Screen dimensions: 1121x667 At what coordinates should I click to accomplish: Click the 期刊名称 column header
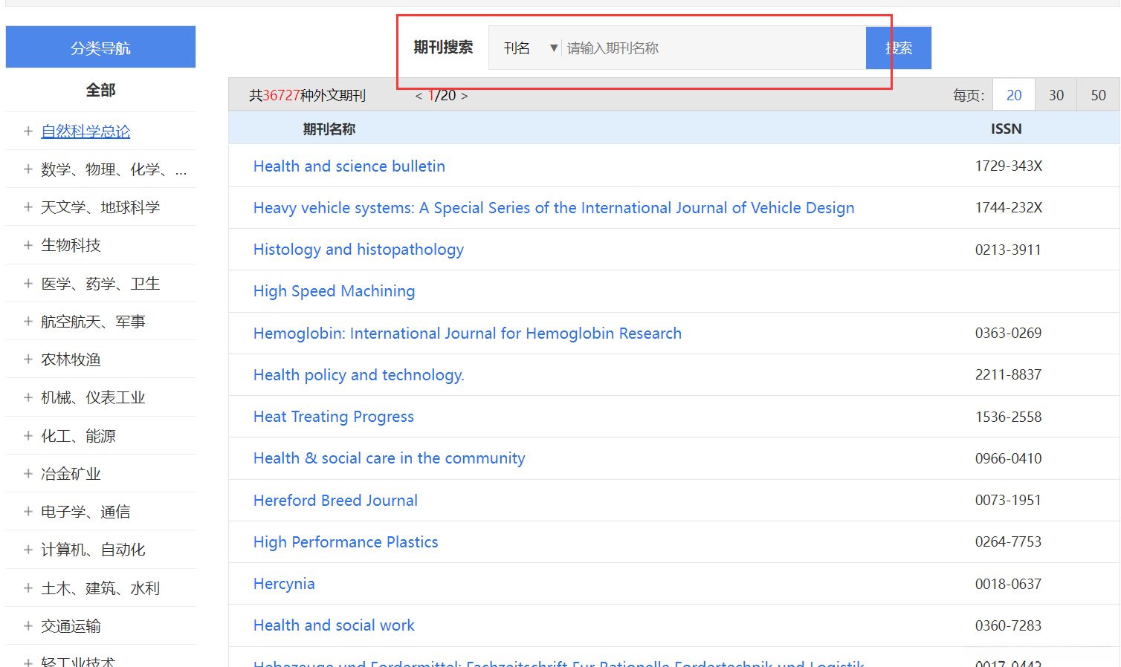[x=329, y=129]
